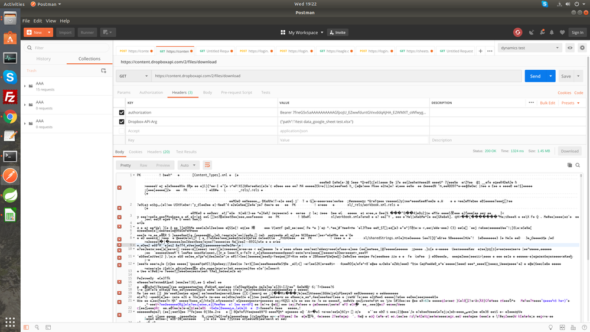Open Terminal from the dock

click(10, 156)
